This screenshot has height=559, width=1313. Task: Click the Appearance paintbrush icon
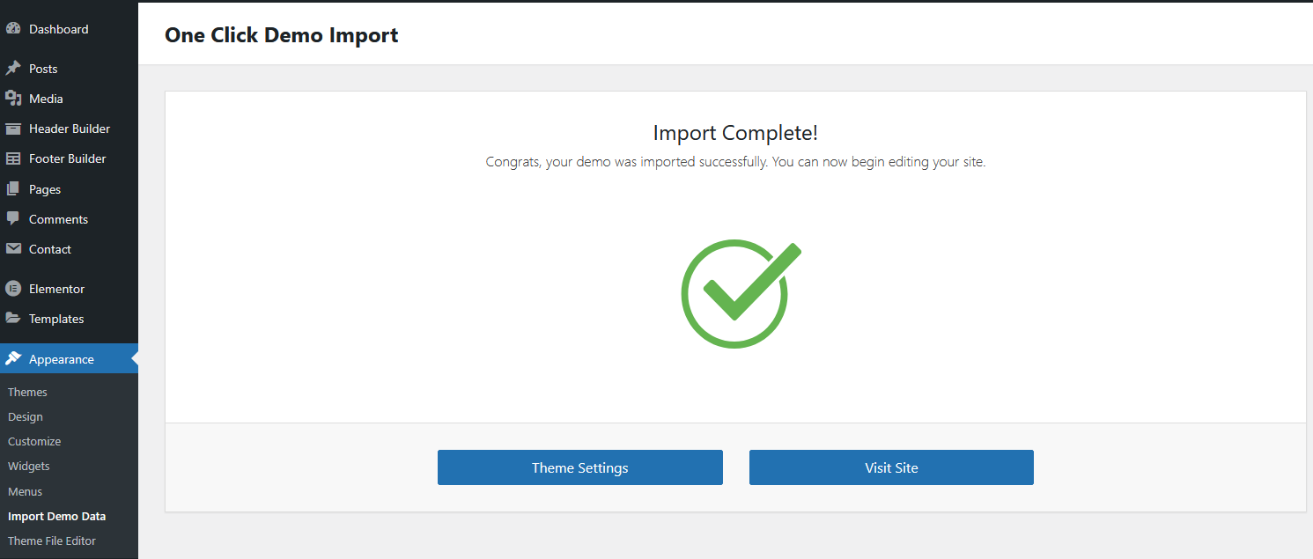point(13,359)
